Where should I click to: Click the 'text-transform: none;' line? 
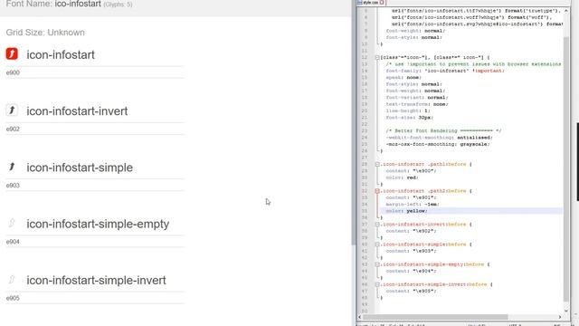417,104
